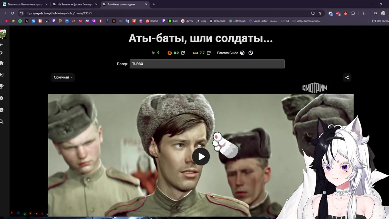The height and width of the screenshot is (219, 389).
Task: Click the emoji icon after Parents Guide
Action: [x=242, y=53]
